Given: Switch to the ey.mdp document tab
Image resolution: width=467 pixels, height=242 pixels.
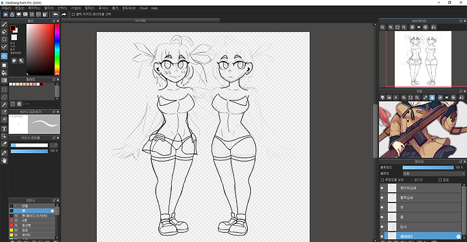Looking at the screenshot, I should pyautogui.click(x=141, y=20).
